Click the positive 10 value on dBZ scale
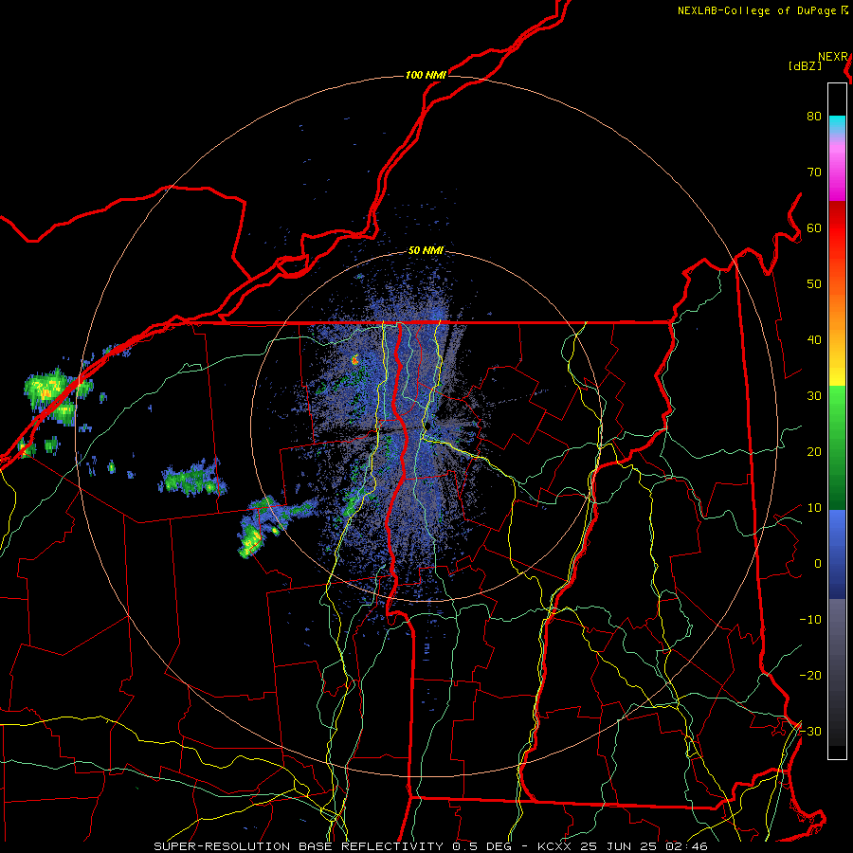The height and width of the screenshot is (853, 853). click(814, 508)
